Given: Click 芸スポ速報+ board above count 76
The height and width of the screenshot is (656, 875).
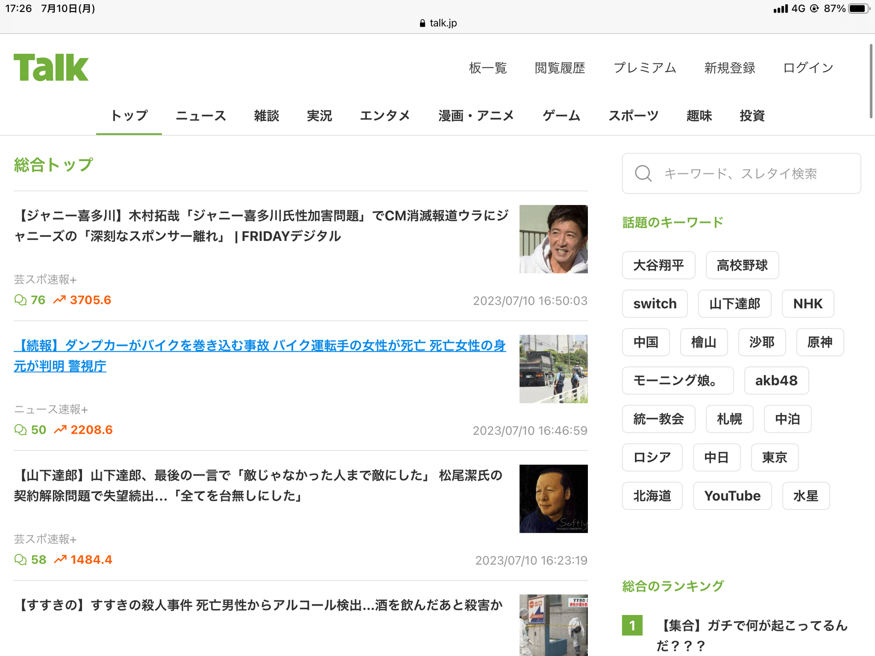Looking at the screenshot, I should point(45,279).
